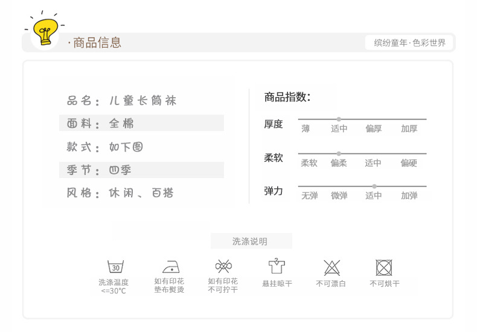The width and height of the screenshot is (477, 332).
Task: Click the 柔软 slider handle at 偏柔
Action: pos(339,153)
